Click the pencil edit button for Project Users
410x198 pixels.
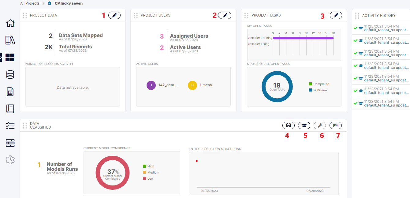click(x=225, y=15)
